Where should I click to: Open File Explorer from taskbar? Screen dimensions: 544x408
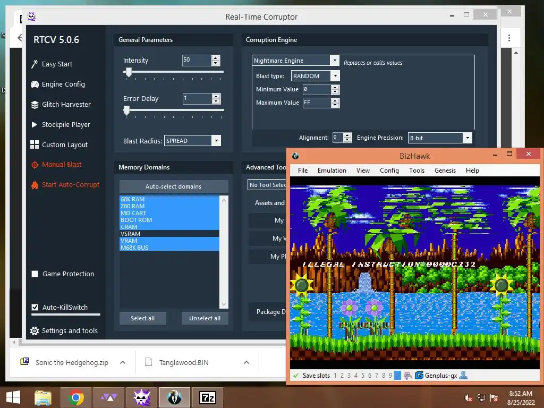43,397
